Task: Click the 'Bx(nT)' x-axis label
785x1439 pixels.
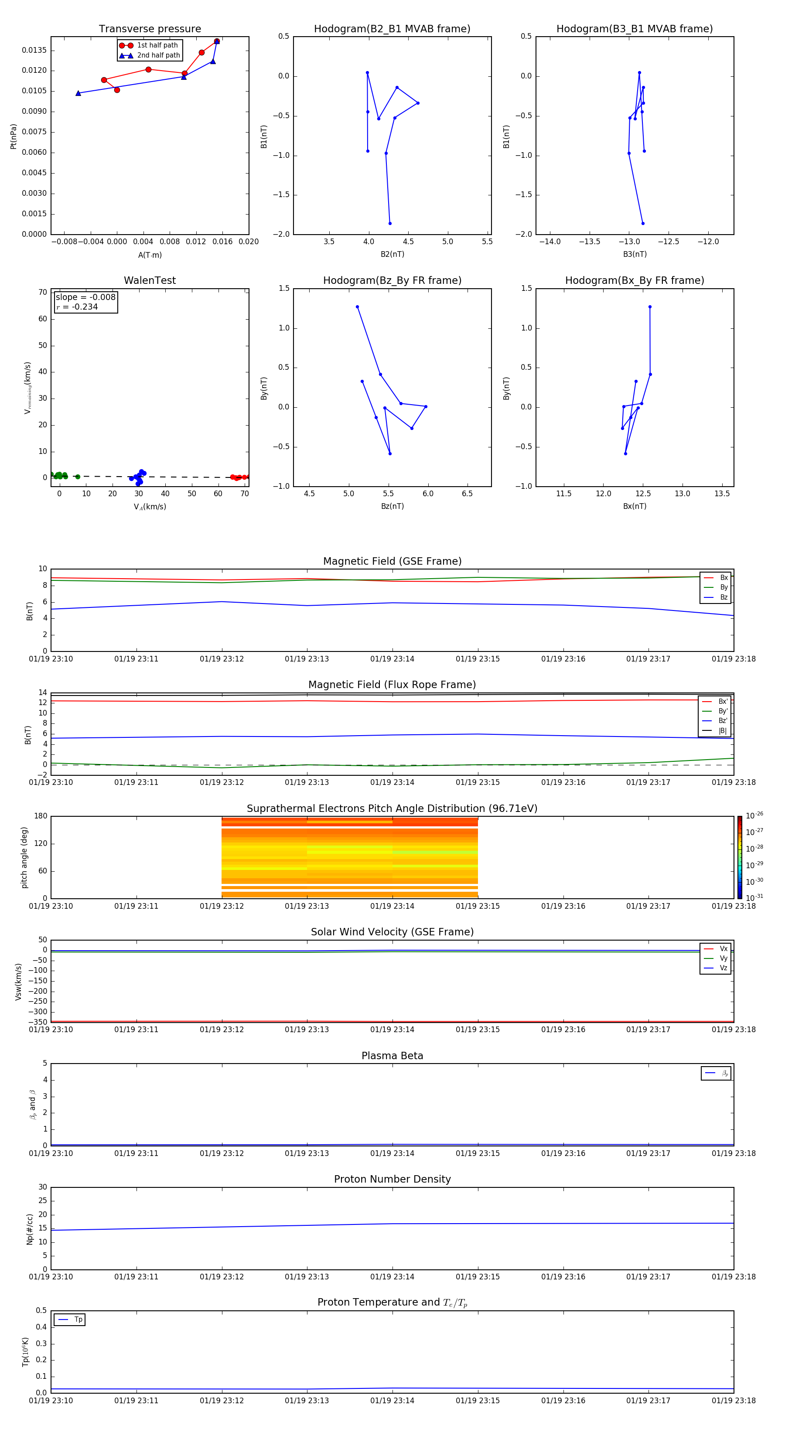Action: click(635, 506)
